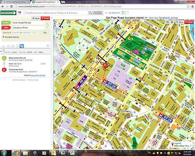
Task: Click the streetdirectory.com logo
Action: pos(8,13)
